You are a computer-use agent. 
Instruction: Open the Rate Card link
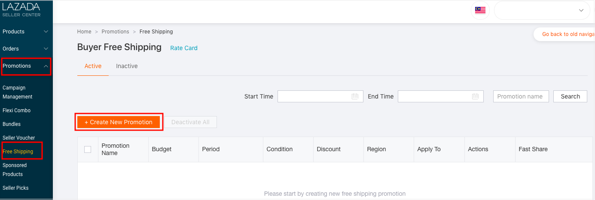tap(184, 48)
